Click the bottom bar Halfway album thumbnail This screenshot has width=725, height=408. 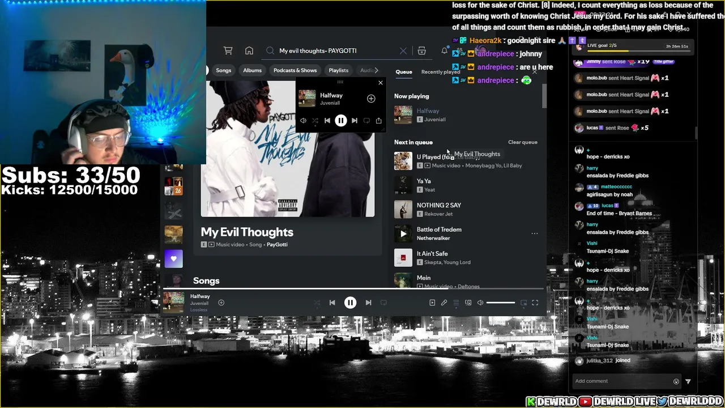(174, 302)
